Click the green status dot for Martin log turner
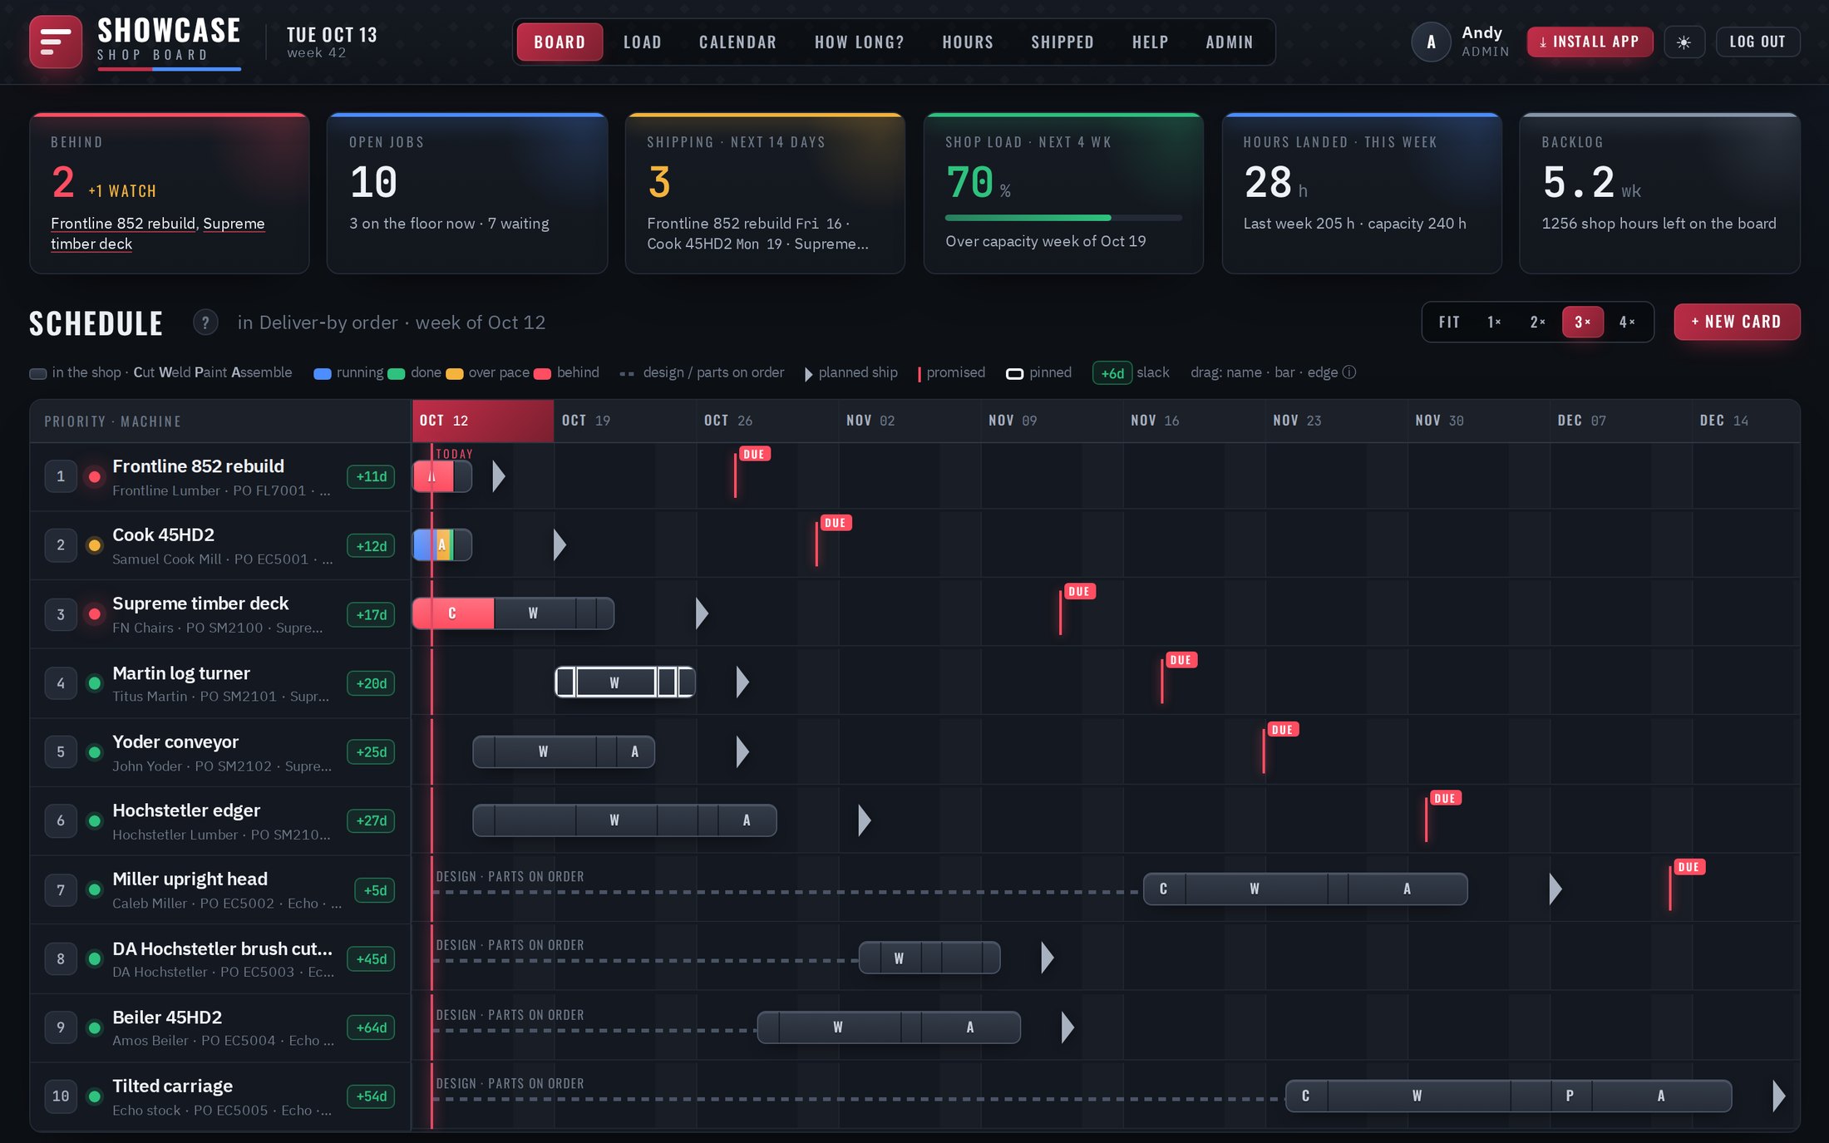1829x1143 pixels. pos(95,683)
